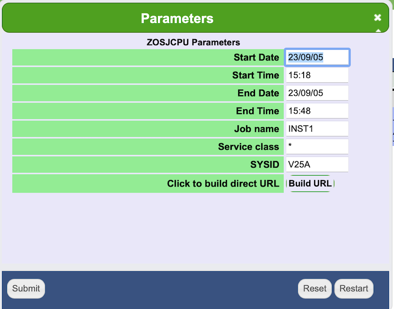Close the Parameters dialog with the X

pos(378,18)
